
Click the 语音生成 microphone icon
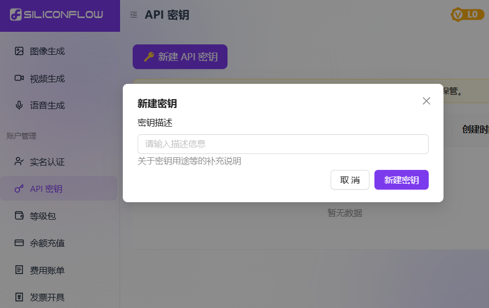[x=19, y=105]
